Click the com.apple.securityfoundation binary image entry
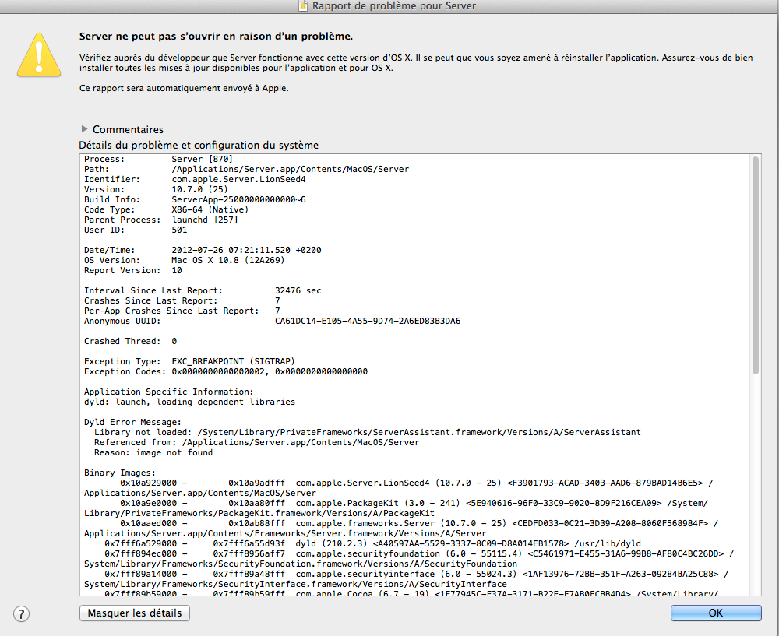Screen dimensions: 779x636 point(409,559)
